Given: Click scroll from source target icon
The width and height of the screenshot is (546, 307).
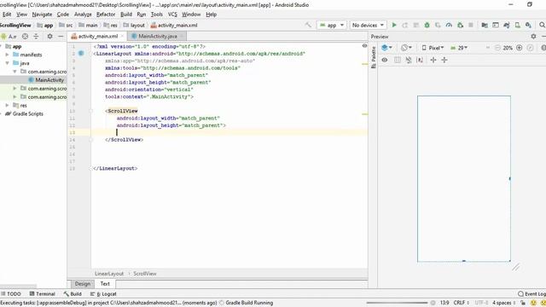Looking at the screenshot, I should 25,36.
